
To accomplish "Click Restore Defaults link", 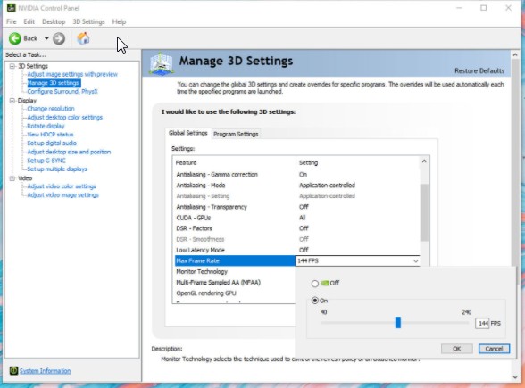I will [479, 71].
